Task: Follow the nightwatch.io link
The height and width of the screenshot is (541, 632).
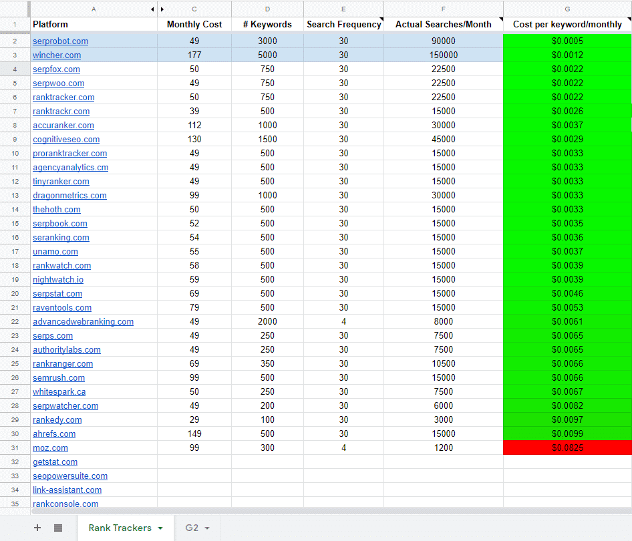Action: [x=58, y=280]
